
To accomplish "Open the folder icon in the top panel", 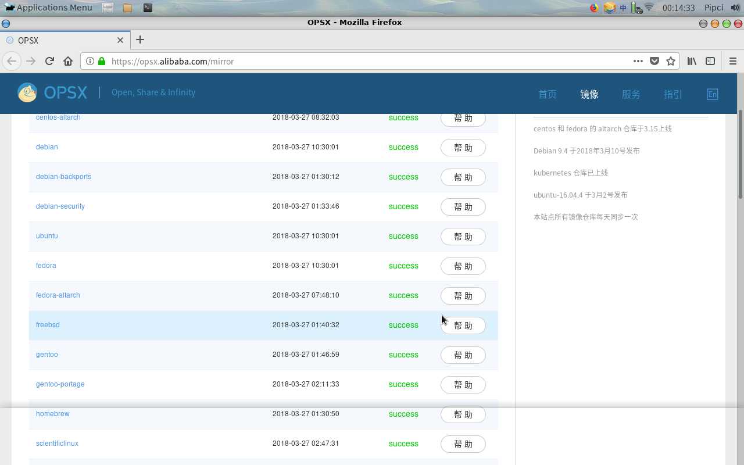I will [x=127, y=8].
